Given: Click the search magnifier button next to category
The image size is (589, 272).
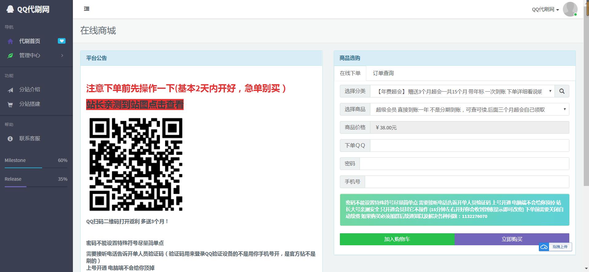Looking at the screenshot, I should tap(562, 91).
